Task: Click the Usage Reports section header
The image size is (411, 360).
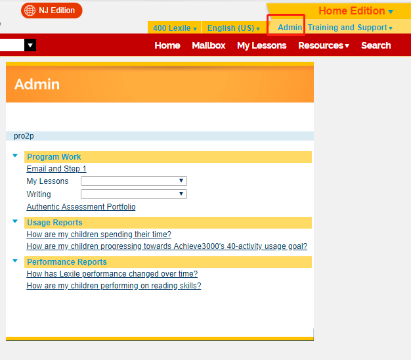Action: point(168,223)
